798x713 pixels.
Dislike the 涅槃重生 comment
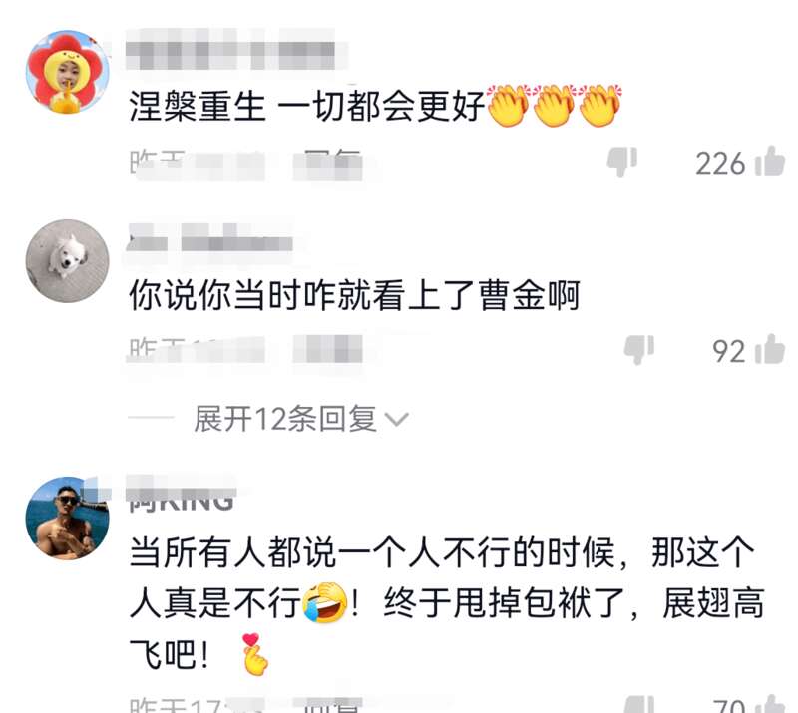pyautogui.click(x=621, y=162)
